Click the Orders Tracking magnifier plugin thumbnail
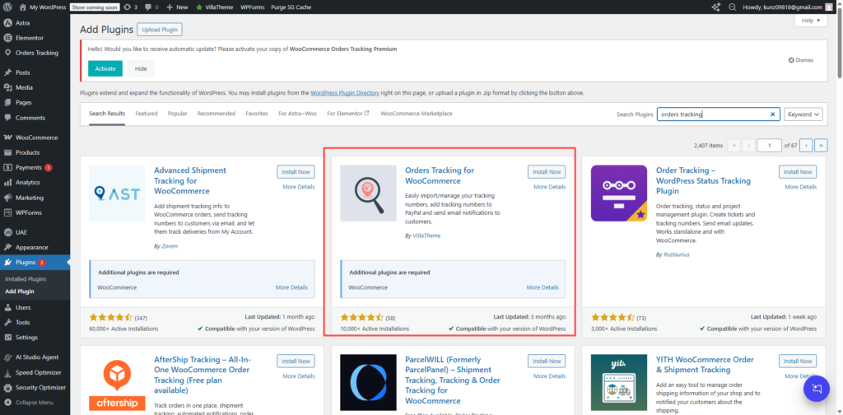Image resolution: width=843 pixels, height=415 pixels. click(x=368, y=193)
